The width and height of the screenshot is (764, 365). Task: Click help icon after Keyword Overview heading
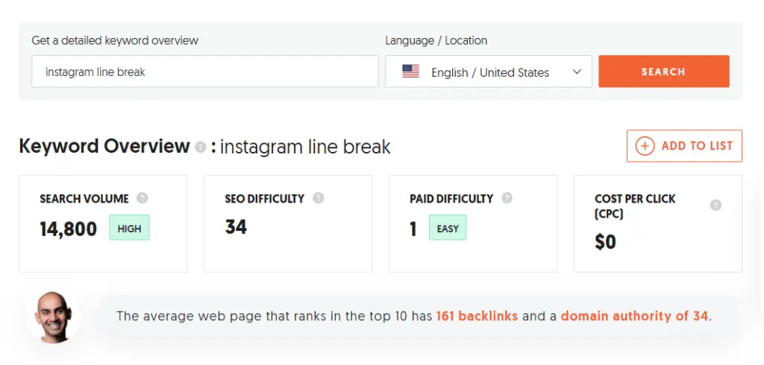(200, 147)
